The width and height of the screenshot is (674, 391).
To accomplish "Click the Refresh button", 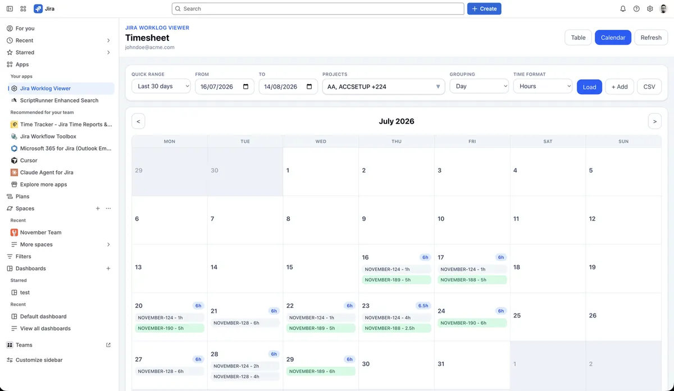I will (x=651, y=38).
